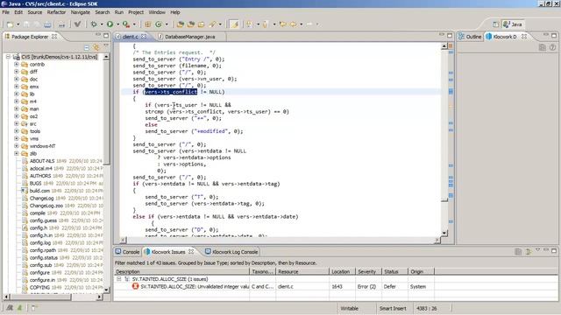Click the Package Explorer horizontal scrollbar thumb
Screen dimensions: 561x315
coord(40,297)
